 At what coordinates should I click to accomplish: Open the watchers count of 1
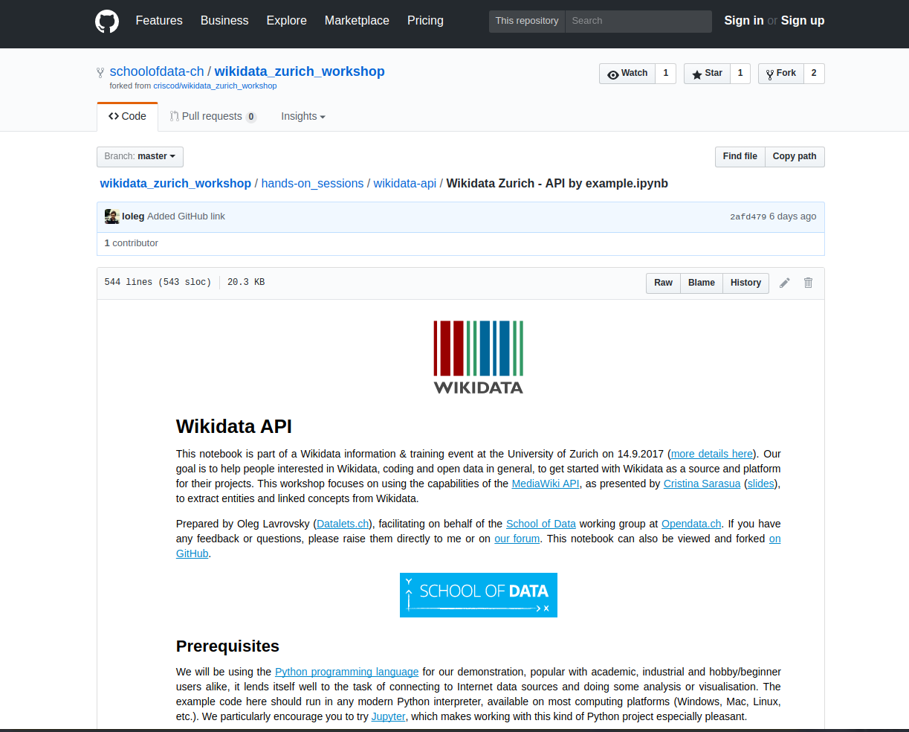click(666, 74)
